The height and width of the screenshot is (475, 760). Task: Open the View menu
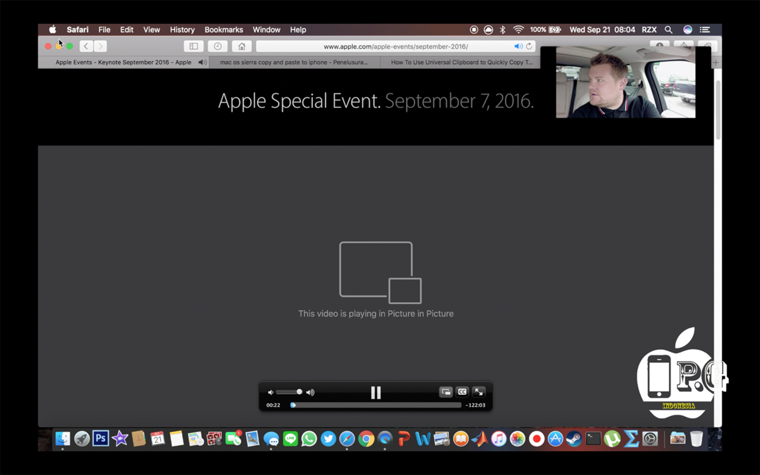151,30
